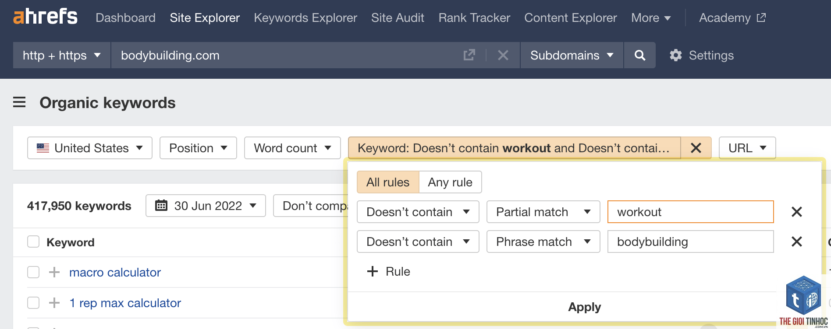
Task: Open the second rule's Doesn't contain dropdown
Action: tap(418, 241)
